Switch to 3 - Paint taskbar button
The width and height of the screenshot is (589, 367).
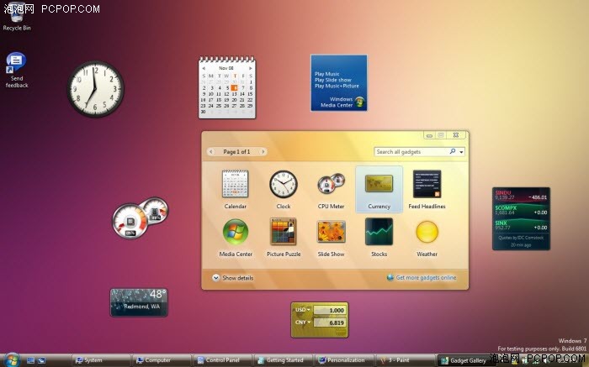coord(406,360)
